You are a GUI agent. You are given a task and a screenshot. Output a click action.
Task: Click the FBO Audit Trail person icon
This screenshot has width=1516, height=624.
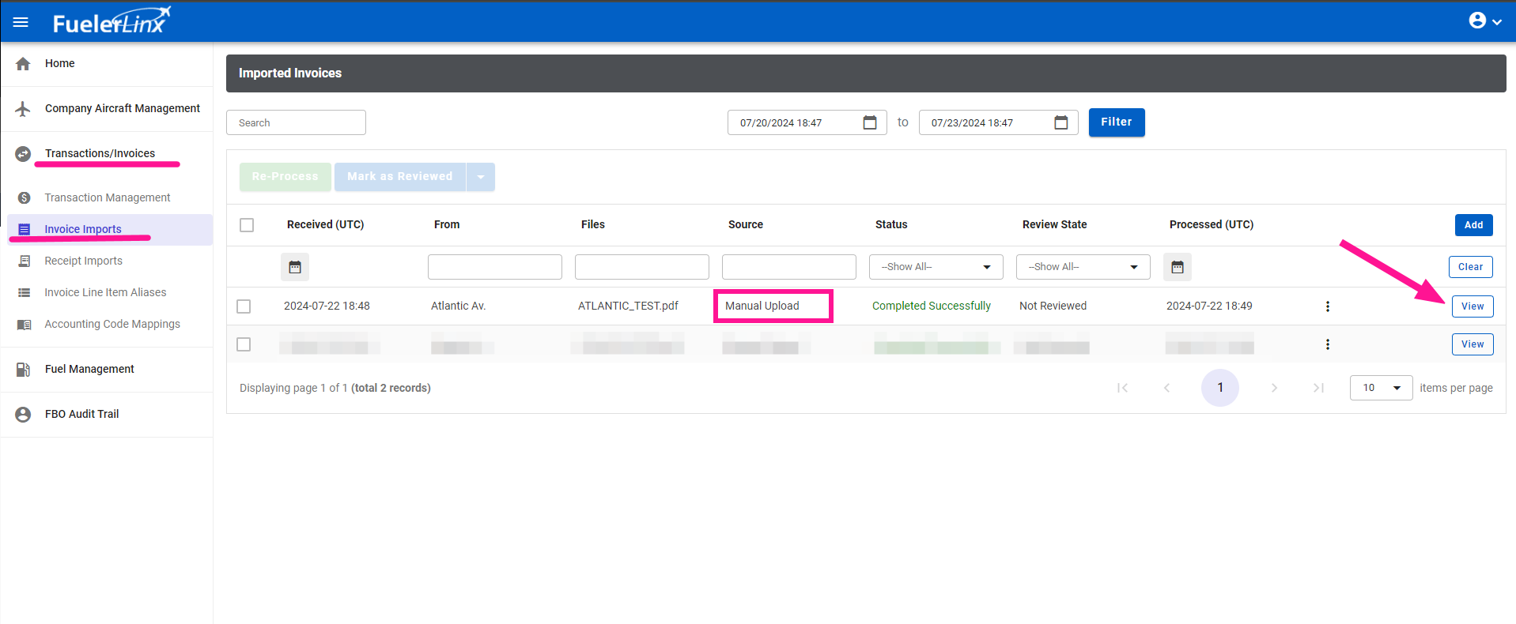23,415
